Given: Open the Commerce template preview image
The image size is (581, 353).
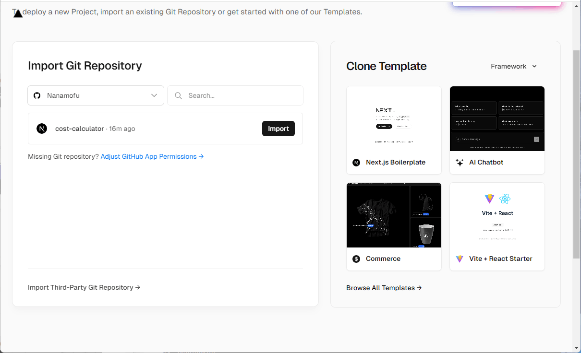Looking at the screenshot, I should 394,215.
